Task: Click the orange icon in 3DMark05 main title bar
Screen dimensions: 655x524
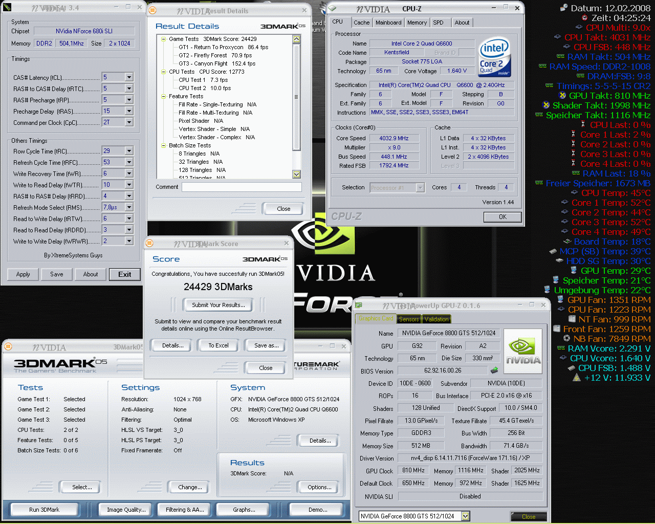Action: pos(8,346)
